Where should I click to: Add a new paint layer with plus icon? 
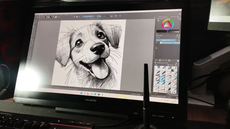(x=156, y=60)
